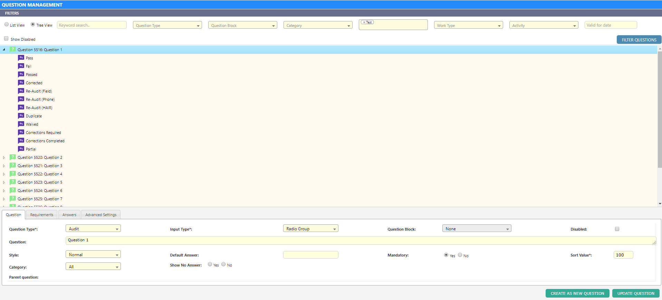This screenshot has width=662, height=300.
Task: Set Mandatory to No
Action: [x=460, y=255]
